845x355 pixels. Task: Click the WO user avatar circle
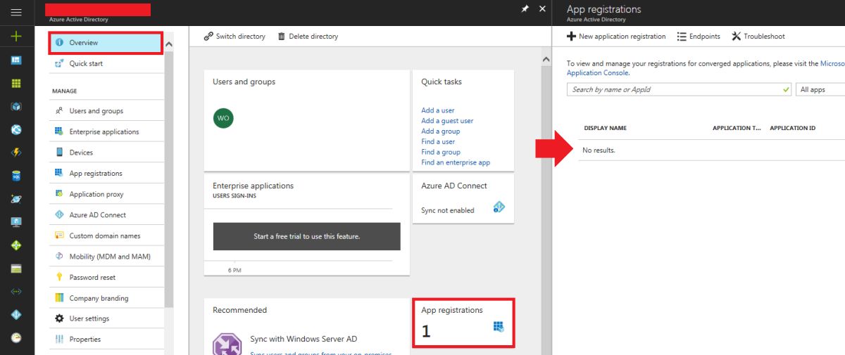(223, 118)
